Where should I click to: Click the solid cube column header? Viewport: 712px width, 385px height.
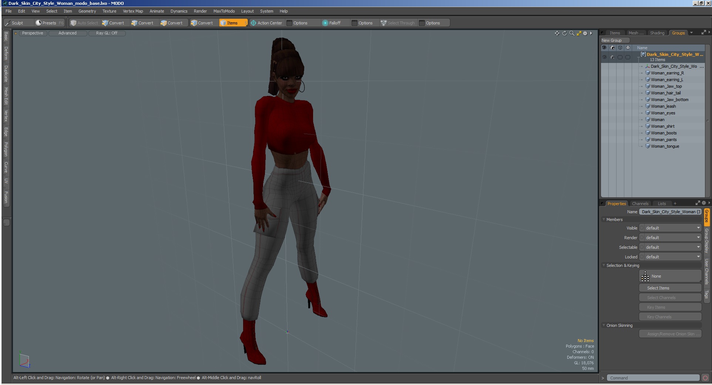pyautogui.click(x=628, y=48)
